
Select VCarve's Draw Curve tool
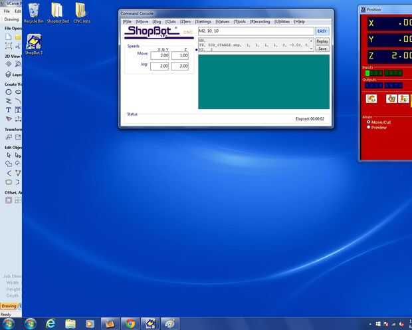18,100
